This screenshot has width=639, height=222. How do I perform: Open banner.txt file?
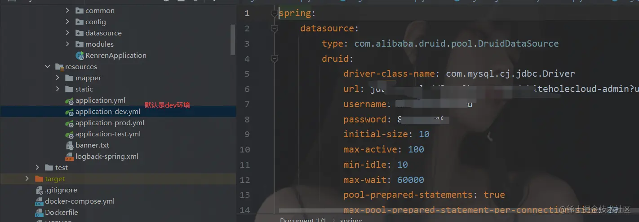(92, 145)
